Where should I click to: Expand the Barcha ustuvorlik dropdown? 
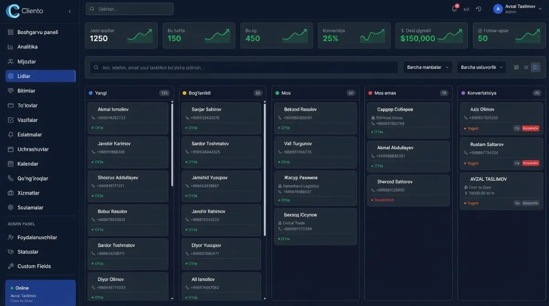coord(480,67)
